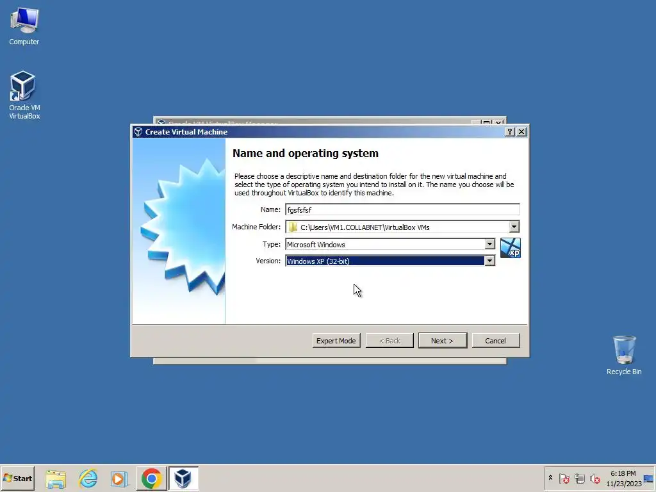Open the Action Center flag icon in tray
Viewport: 656px width, 492px height.
click(x=564, y=478)
